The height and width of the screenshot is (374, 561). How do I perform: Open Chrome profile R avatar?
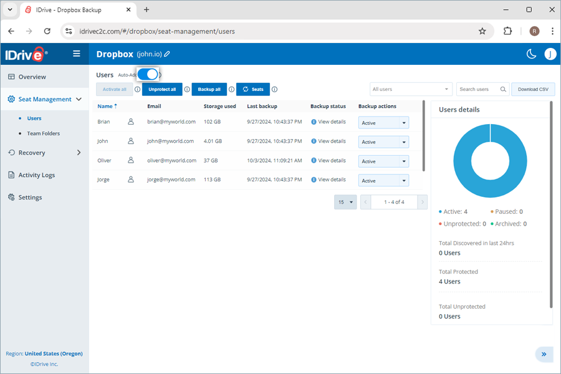pyautogui.click(x=534, y=31)
